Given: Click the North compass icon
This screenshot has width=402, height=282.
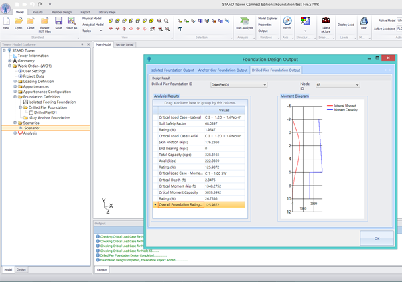Looking at the screenshot, I should click(287, 21).
